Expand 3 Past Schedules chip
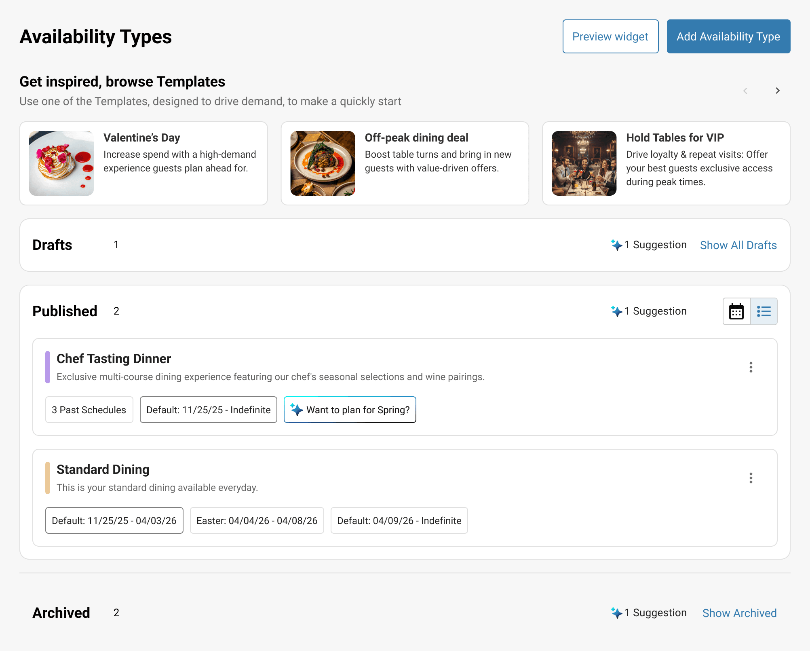Image resolution: width=810 pixels, height=651 pixels. (x=89, y=410)
